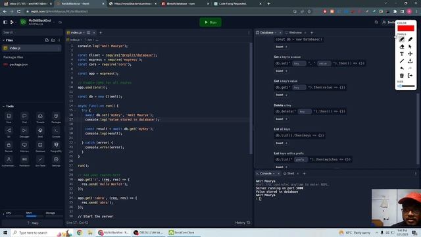
Task: Click the Search field in sidebar
Action: (x=32, y=32)
